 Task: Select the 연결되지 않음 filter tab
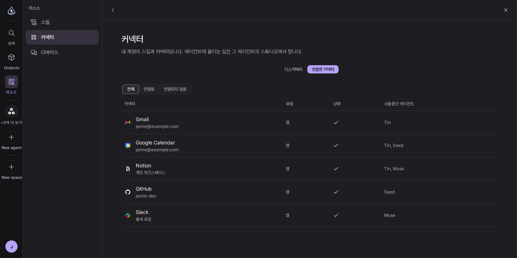point(175,89)
